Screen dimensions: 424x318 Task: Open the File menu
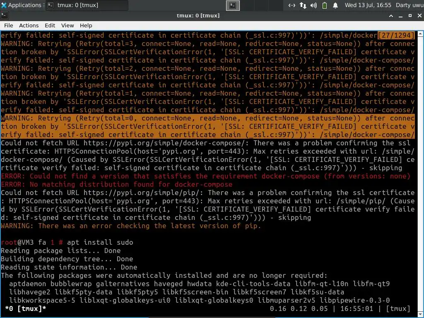[x=8, y=25]
